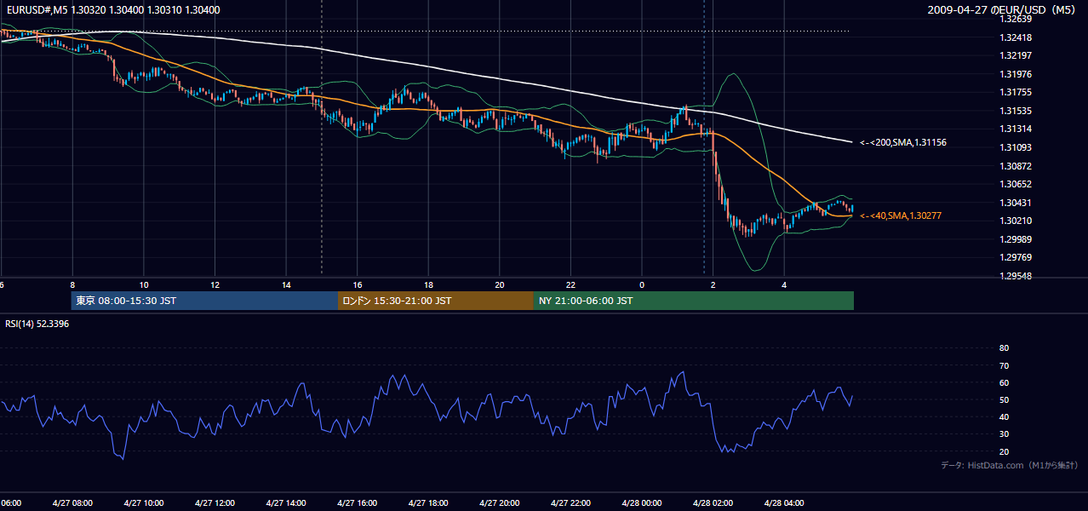The width and height of the screenshot is (1088, 511).
Task: Click price level 1.30652 on the axis
Action: tap(1016, 184)
